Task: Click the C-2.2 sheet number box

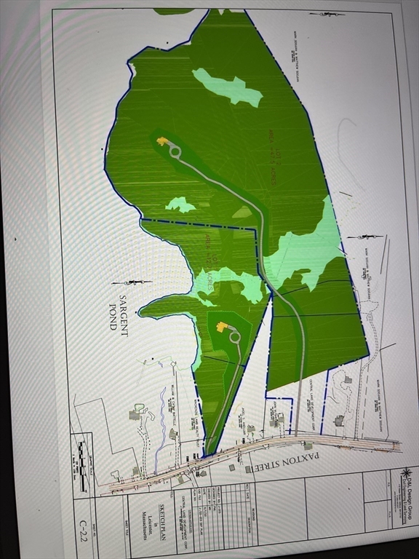Action: [x=83, y=526]
